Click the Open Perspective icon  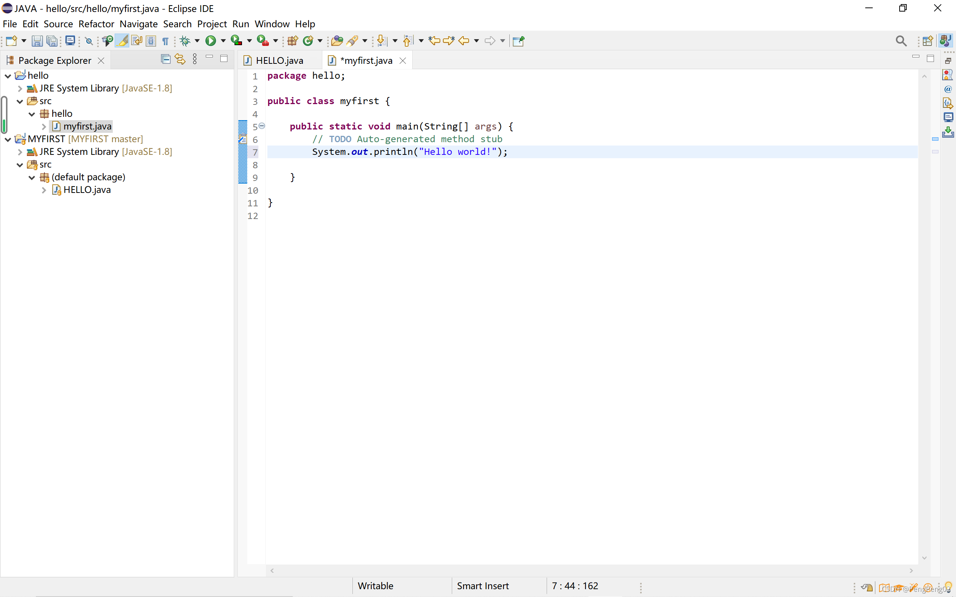click(x=928, y=41)
